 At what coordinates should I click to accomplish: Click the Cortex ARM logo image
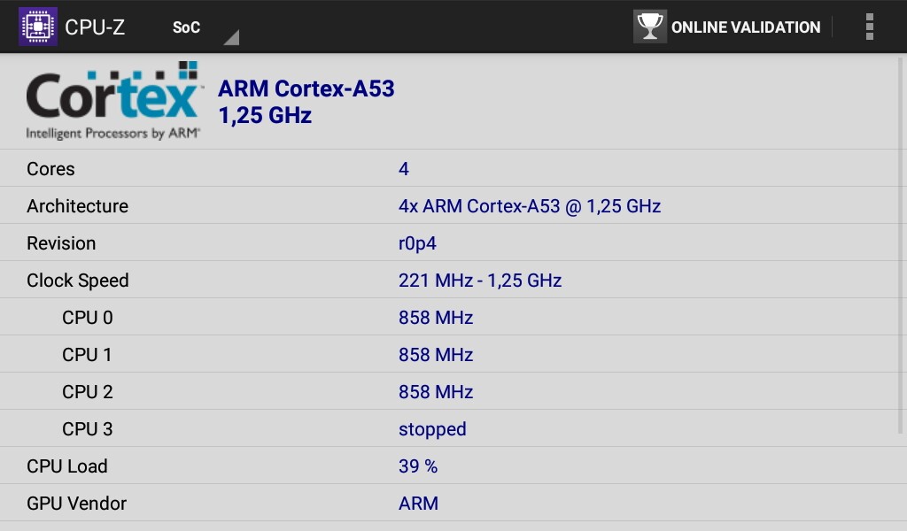(113, 101)
